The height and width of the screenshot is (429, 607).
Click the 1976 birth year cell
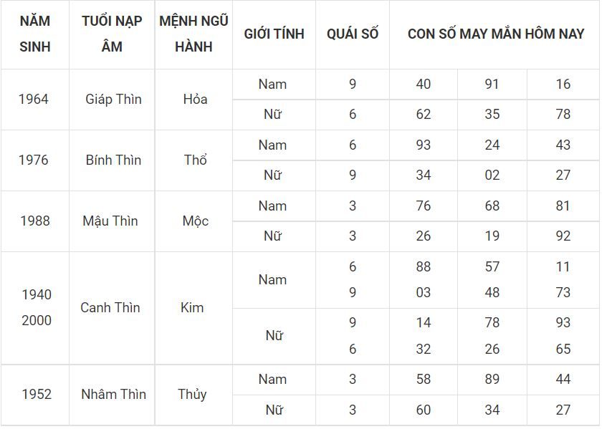[34, 160]
